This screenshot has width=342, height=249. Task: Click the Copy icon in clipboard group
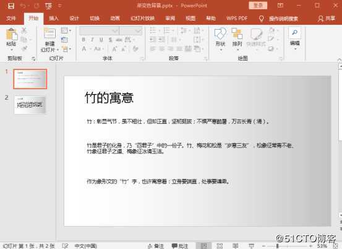tap(24, 40)
